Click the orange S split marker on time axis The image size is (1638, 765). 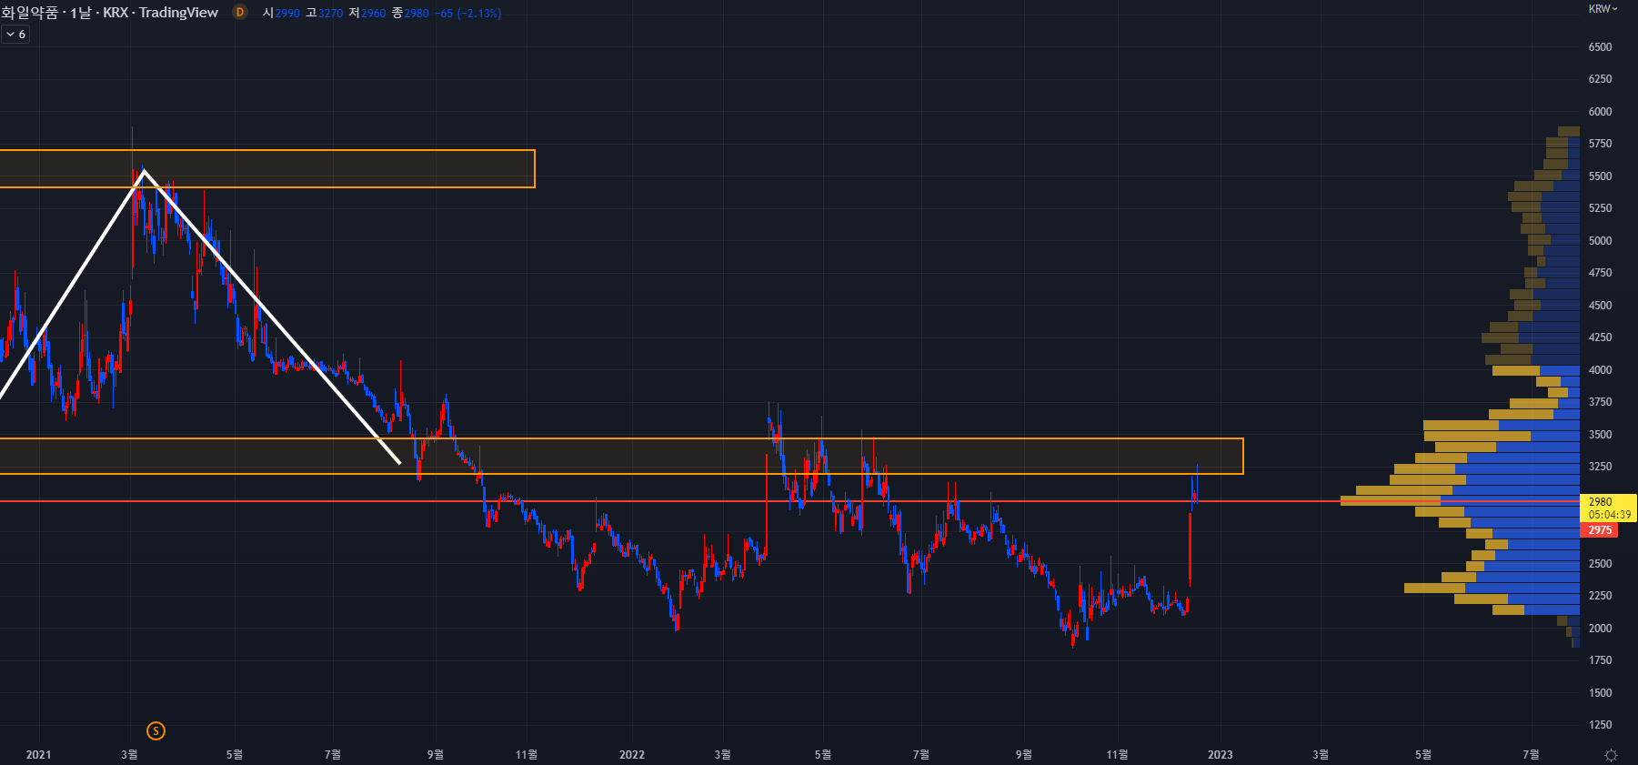pyautogui.click(x=156, y=730)
